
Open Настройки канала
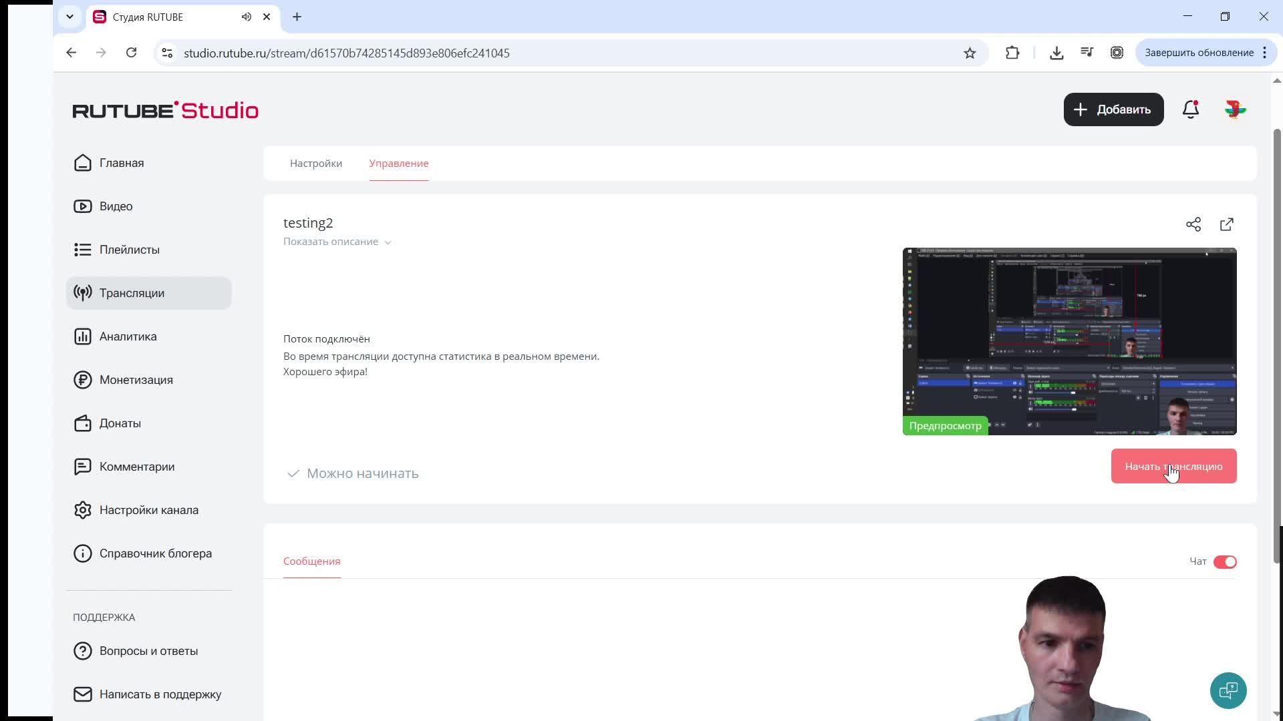(148, 510)
